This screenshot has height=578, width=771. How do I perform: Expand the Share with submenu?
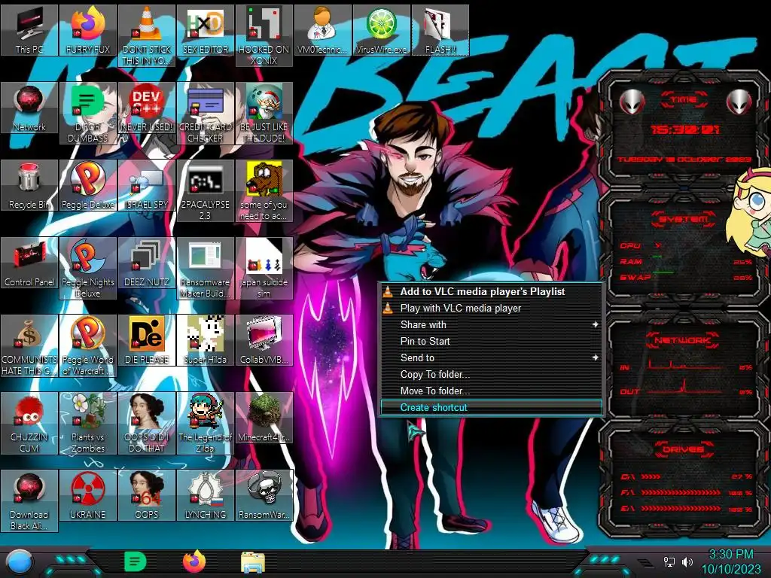pyautogui.click(x=491, y=325)
